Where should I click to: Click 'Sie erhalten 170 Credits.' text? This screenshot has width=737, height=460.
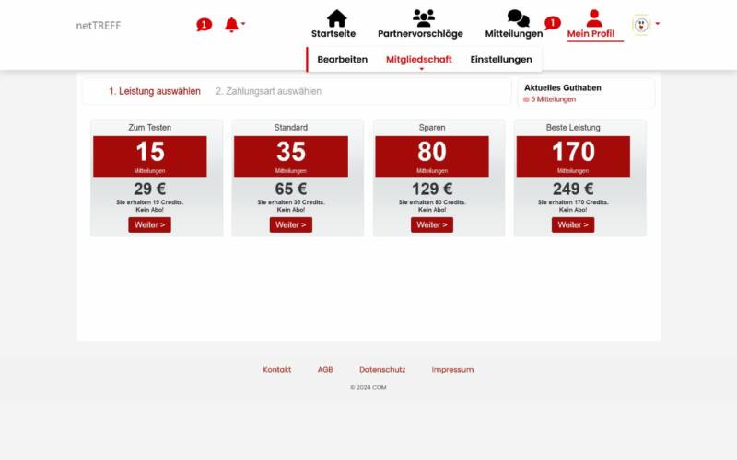pos(573,202)
